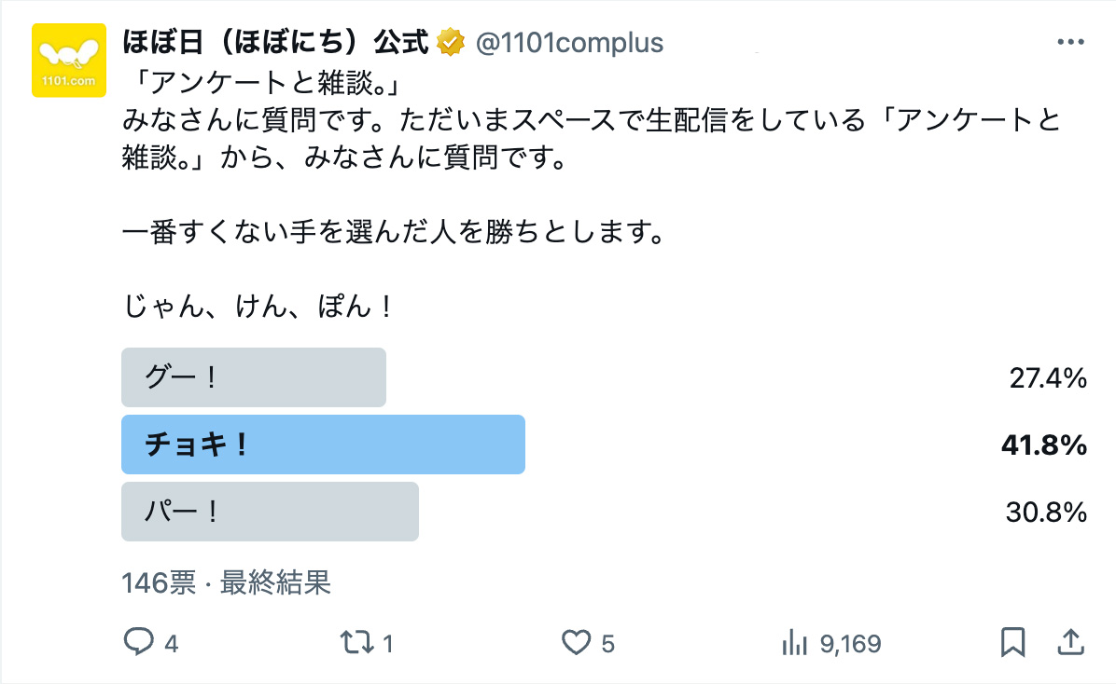Select the パー！ poll result bar
Viewport: 1116px width, 684px height.
[270, 512]
